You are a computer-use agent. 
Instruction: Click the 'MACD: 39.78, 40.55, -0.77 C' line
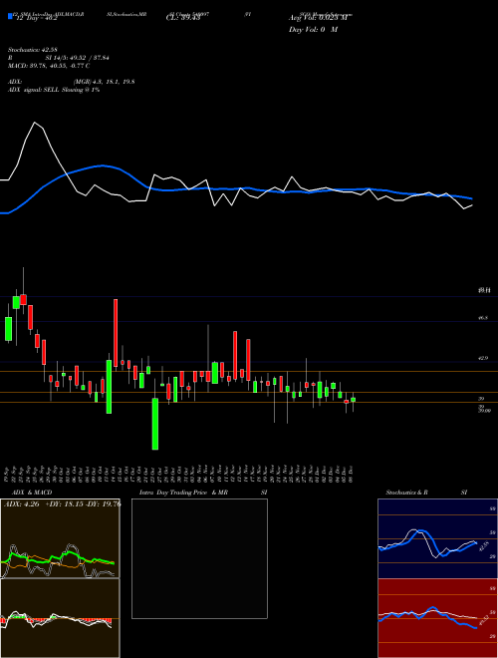(x=49, y=66)
